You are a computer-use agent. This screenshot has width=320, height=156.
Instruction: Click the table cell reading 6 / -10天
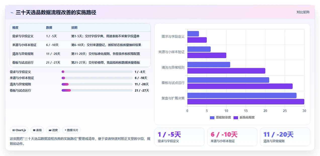52,45
